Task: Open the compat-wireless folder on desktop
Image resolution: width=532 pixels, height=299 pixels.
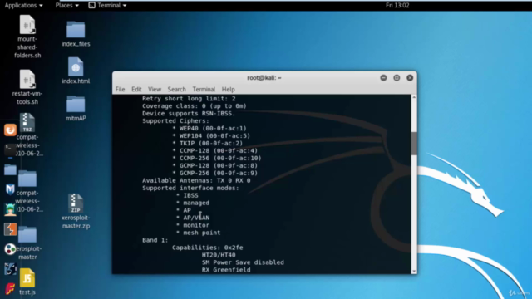Action: coord(27,179)
